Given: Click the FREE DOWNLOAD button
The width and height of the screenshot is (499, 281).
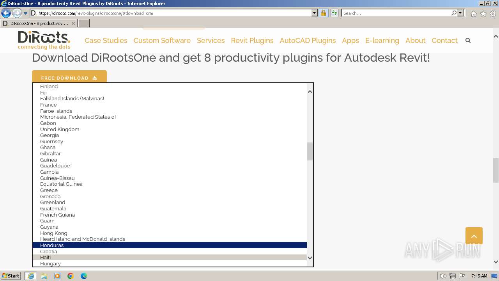Looking at the screenshot, I should coord(69,77).
